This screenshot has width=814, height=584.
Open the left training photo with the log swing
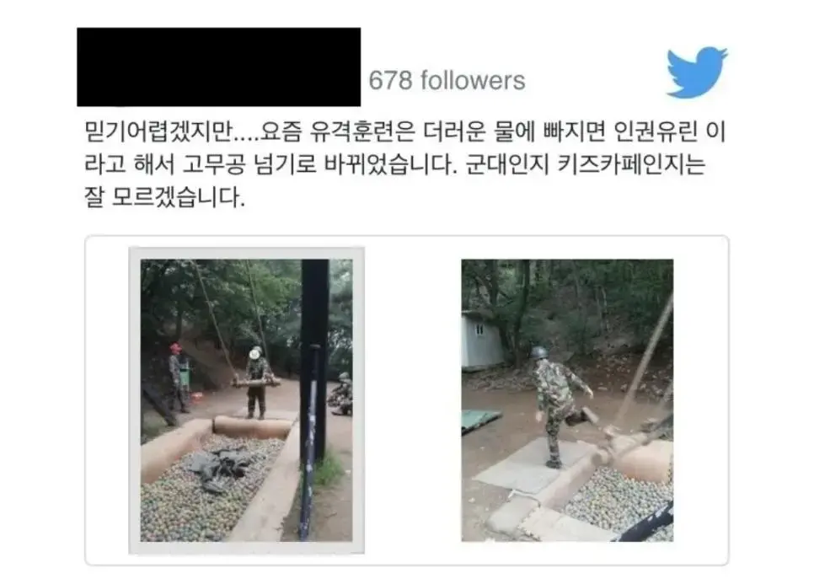click(247, 400)
